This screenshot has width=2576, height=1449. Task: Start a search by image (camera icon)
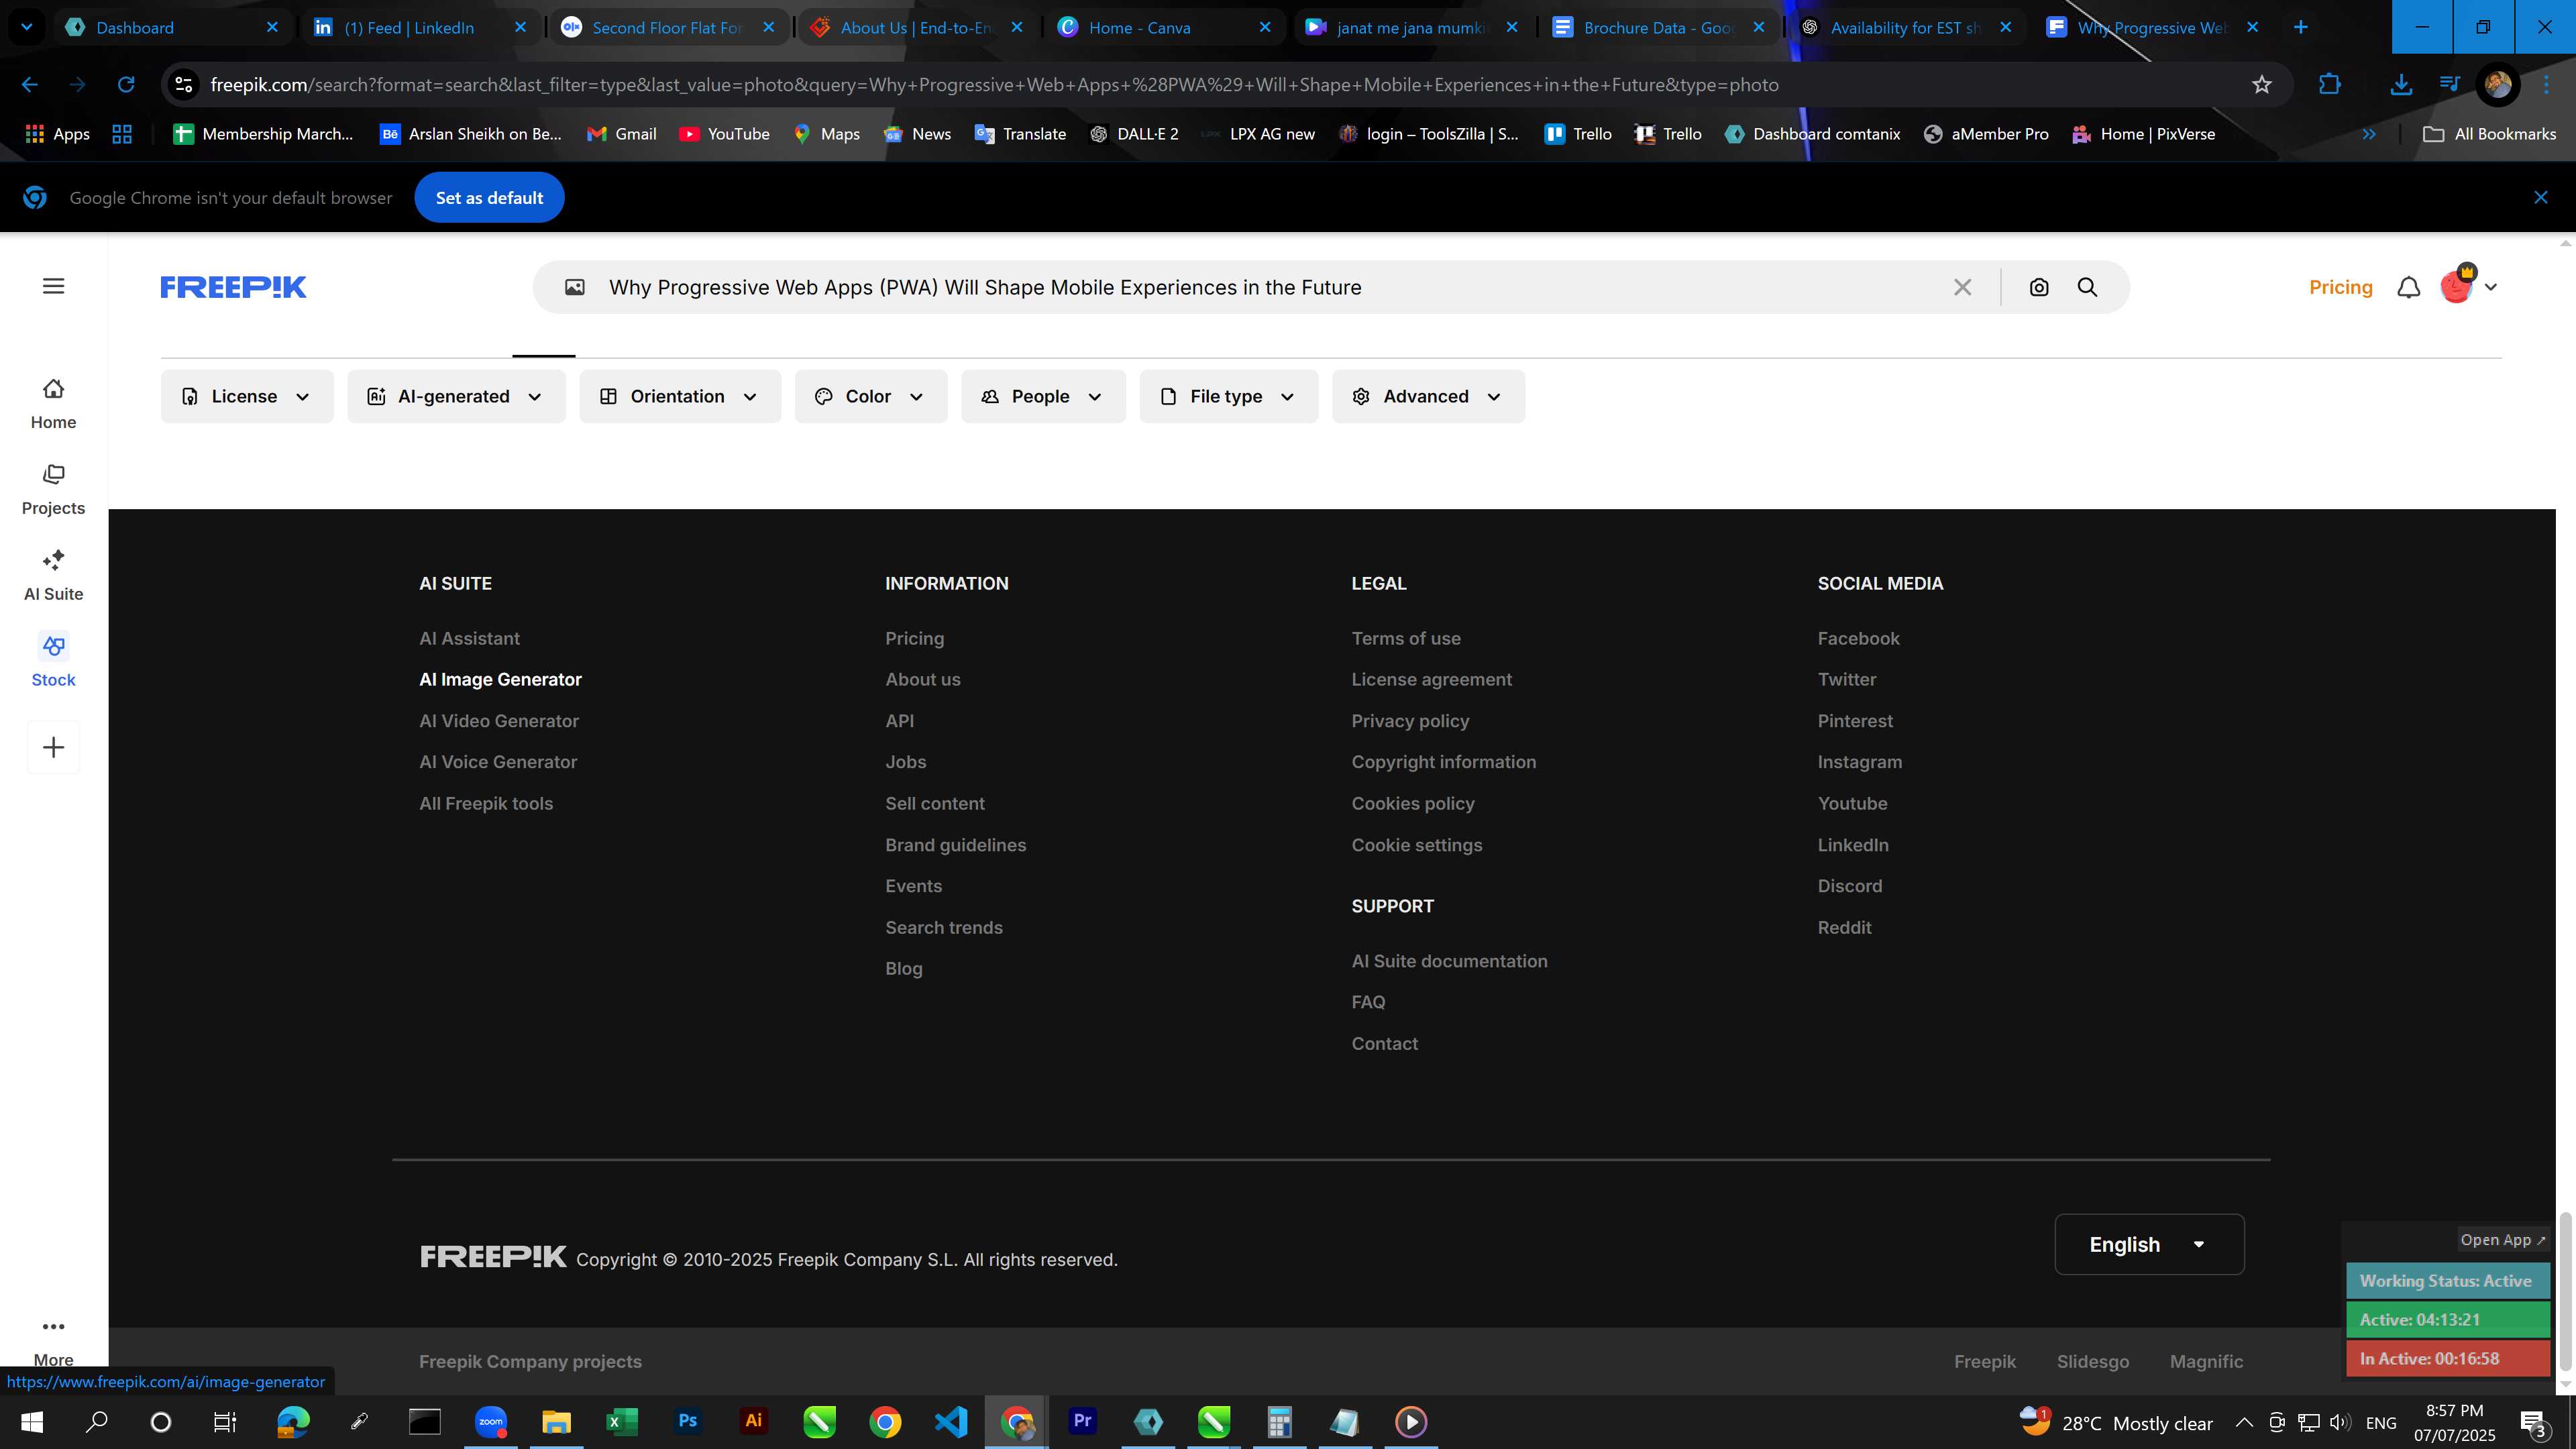coord(2038,287)
